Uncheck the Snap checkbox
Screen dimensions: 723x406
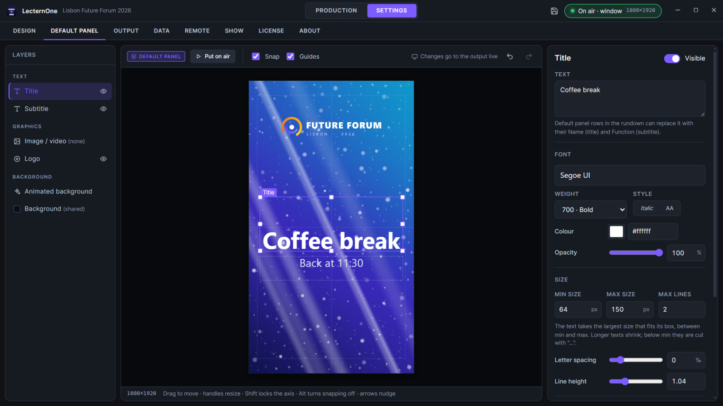256,56
